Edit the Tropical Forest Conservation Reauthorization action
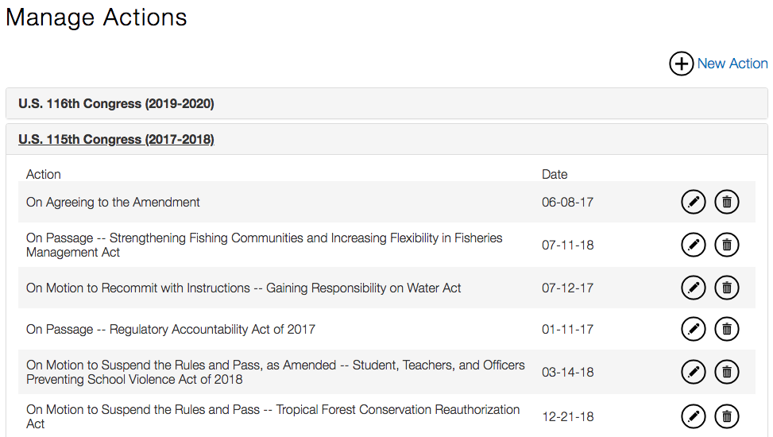The width and height of the screenshot is (773, 437). pyautogui.click(x=694, y=416)
